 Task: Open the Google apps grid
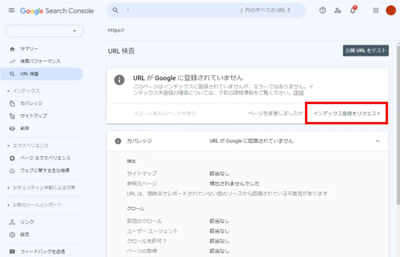(x=375, y=10)
